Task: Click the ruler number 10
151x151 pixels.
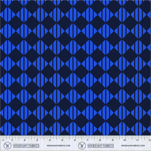Action: [124, 140]
